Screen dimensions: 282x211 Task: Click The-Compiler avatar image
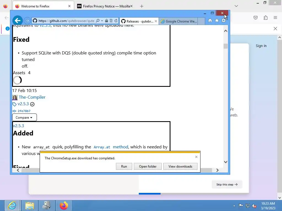pos(15,97)
